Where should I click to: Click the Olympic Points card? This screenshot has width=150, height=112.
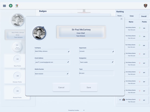point(15,77)
